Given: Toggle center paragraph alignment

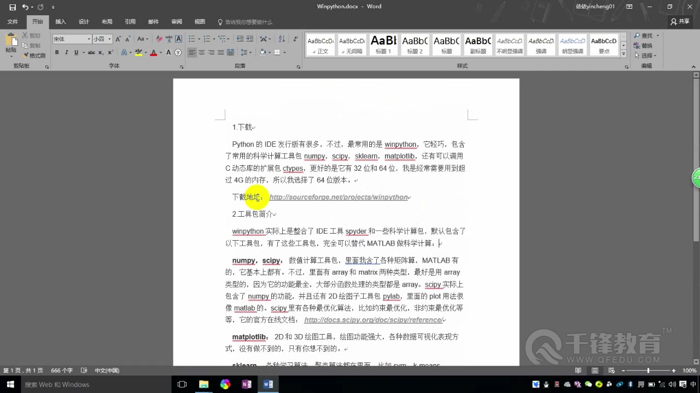Looking at the screenshot, I should click(201, 52).
